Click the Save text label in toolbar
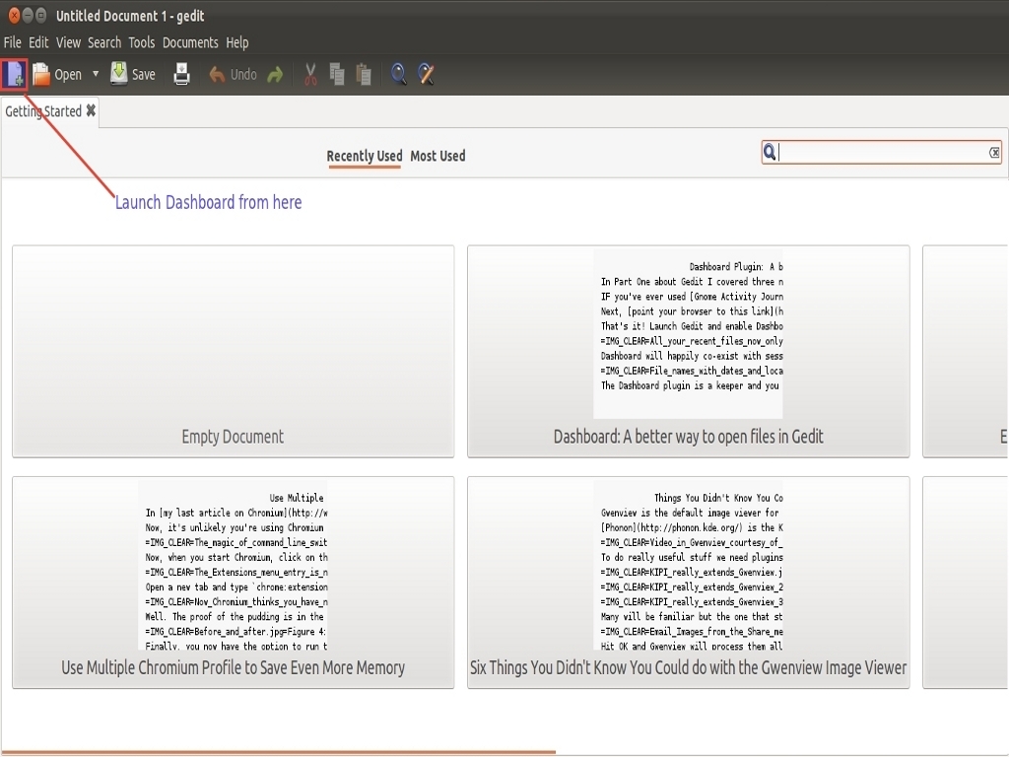 [x=144, y=75]
